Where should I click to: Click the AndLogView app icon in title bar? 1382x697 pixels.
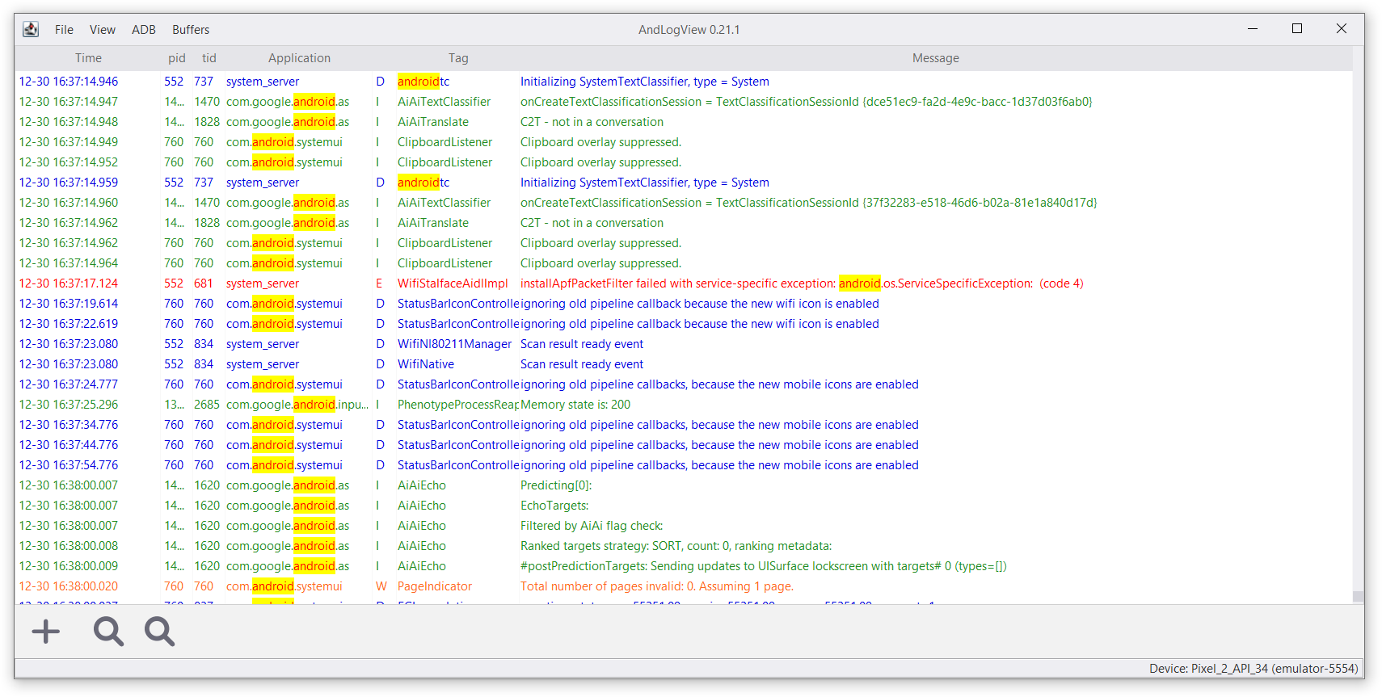[31, 29]
